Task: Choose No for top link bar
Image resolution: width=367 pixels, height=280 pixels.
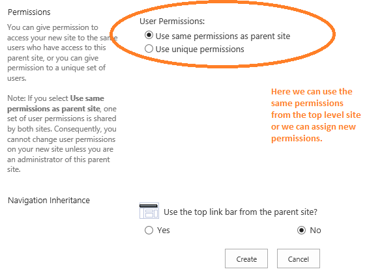Action: [301, 231]
